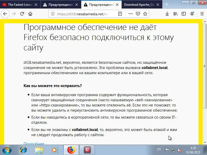Switch to The Fastest Losses YouTube tab

pos(20,5)
